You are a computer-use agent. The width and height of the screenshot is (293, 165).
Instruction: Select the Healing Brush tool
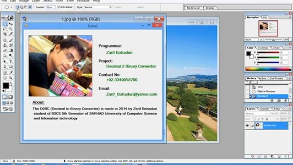click(5, 40)
